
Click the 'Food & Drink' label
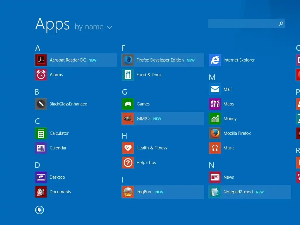149,75
